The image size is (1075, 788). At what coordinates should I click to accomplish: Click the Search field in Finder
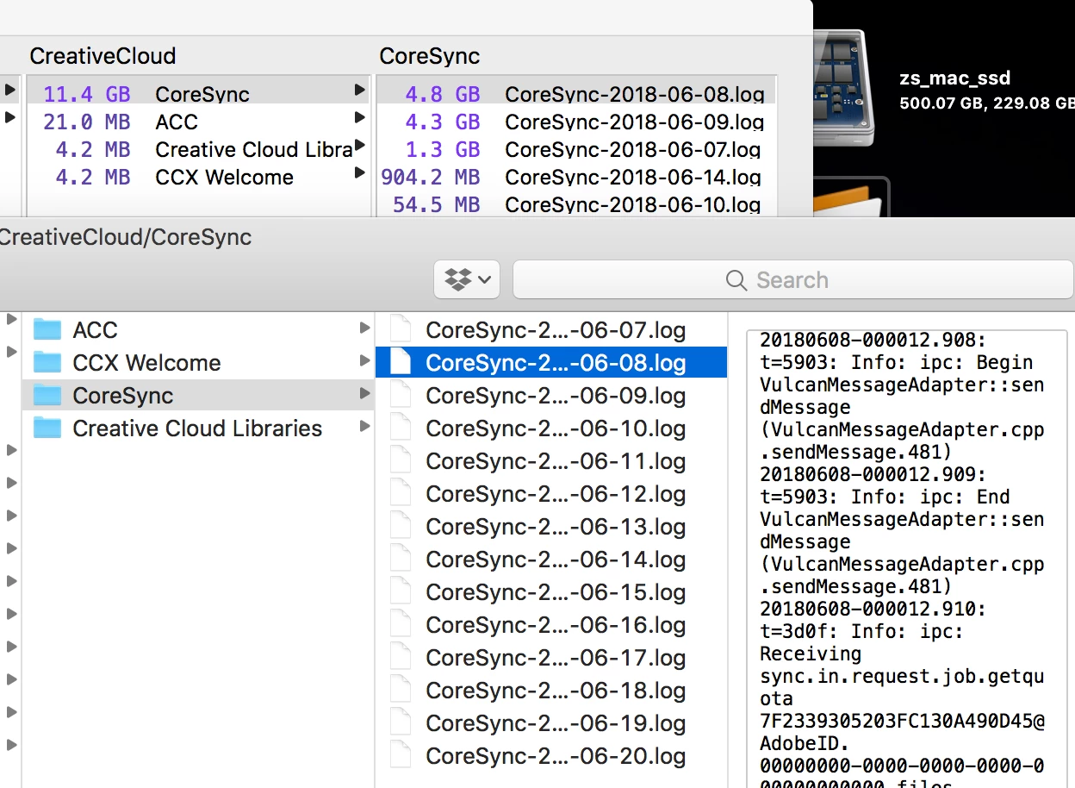(x=792, y=279)
